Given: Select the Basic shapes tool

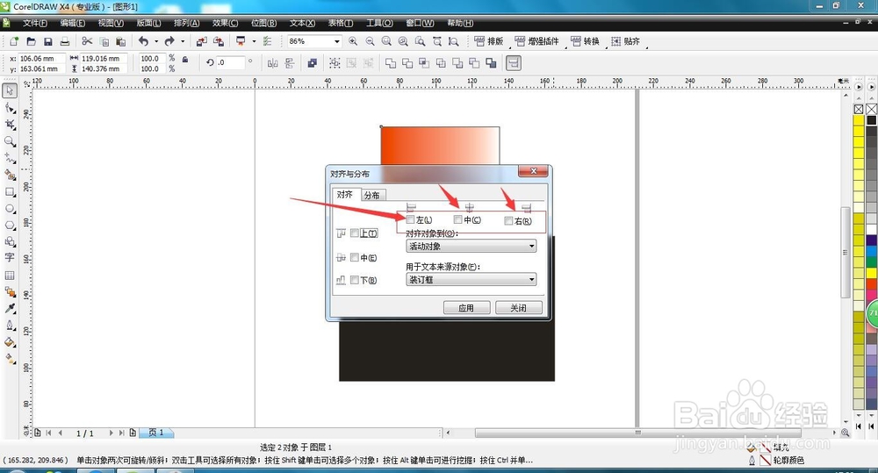Looking at the screenshot, I should point(10,241).
